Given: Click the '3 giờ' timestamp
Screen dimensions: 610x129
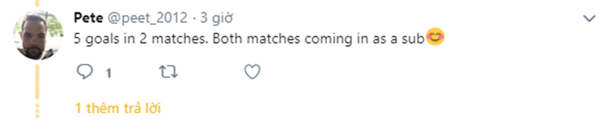Looking at the screenshot, I should point(216,18).
